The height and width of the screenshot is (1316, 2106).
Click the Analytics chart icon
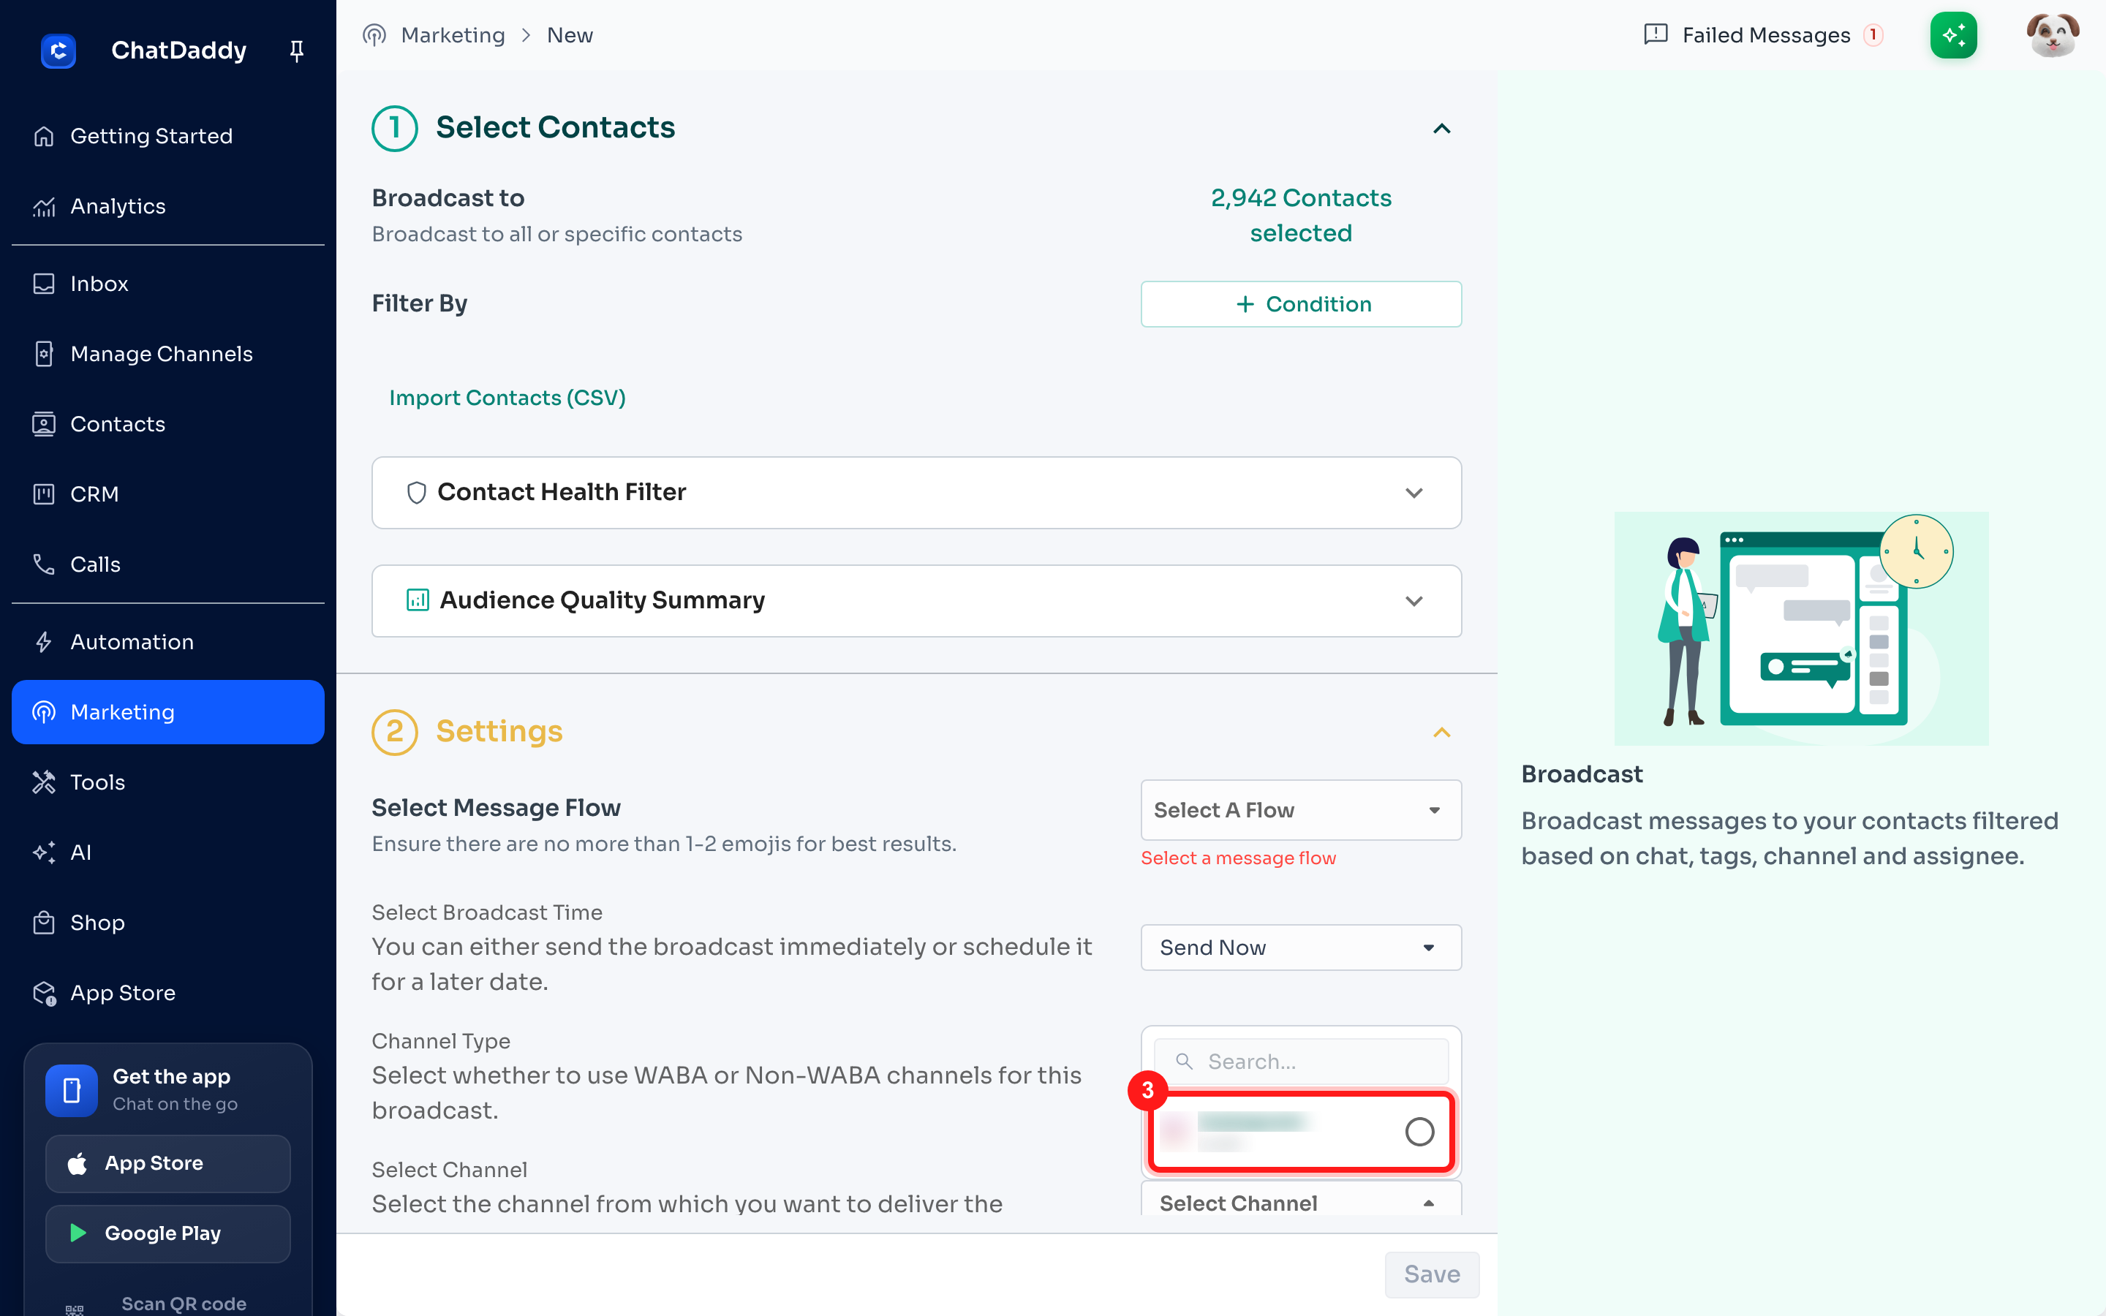(44, 207)
